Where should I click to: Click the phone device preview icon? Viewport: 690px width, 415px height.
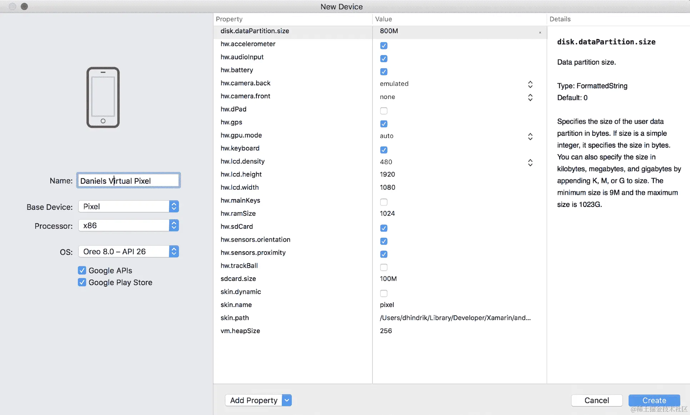click(103, 97)
